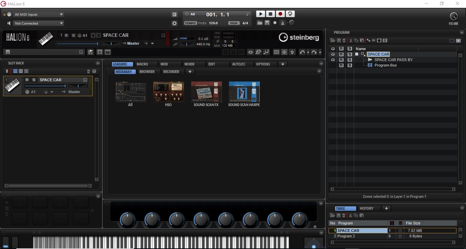
Task: Open the BROWSER tab
Action: click(x=147, y=72)
